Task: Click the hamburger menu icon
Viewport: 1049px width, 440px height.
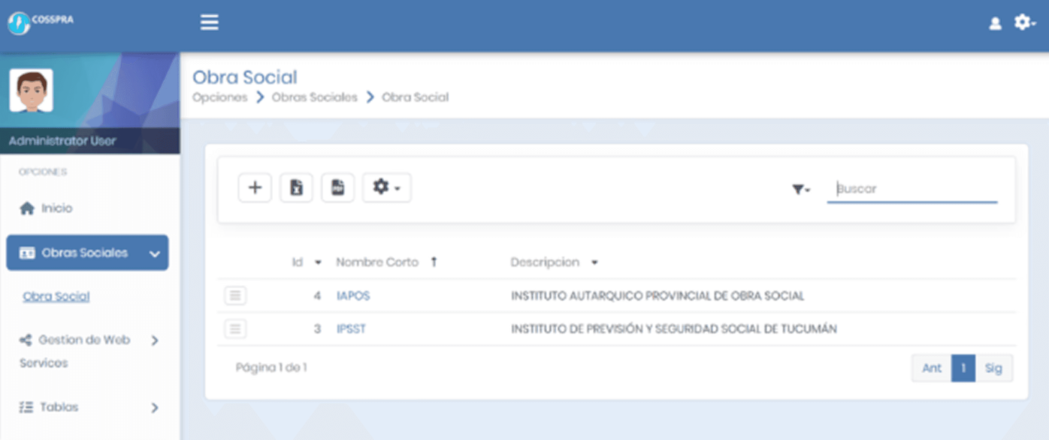Action: (209, 22)
